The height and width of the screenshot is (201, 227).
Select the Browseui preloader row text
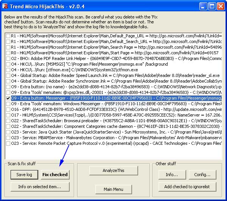click(x=117, y=121)
